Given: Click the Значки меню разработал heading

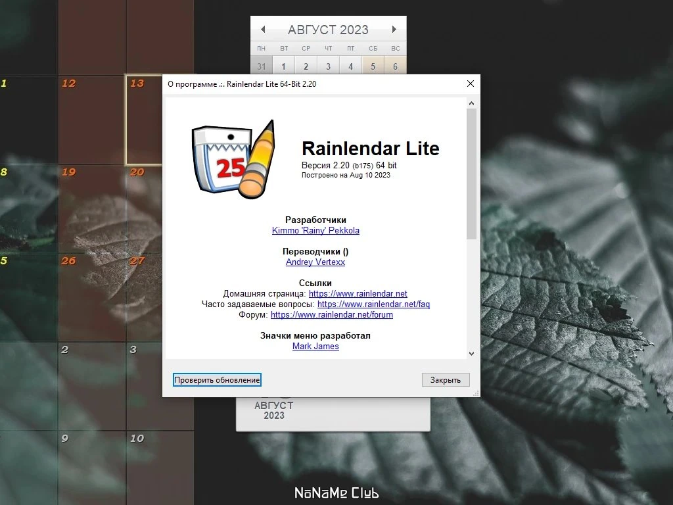Looking at the screenshot, I should [315, 336].
